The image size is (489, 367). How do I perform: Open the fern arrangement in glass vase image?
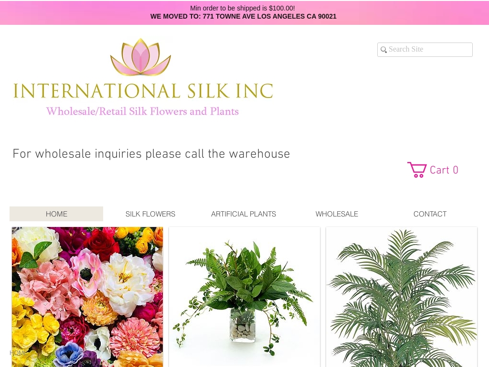click(244, 297)
